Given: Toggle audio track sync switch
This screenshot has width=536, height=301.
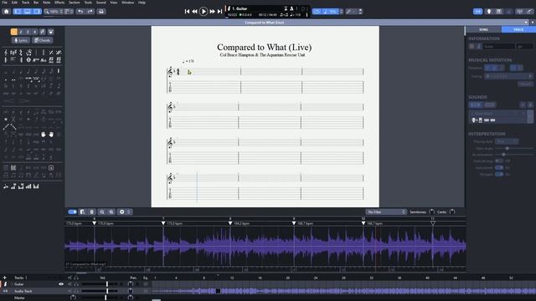Looking at the screenshot, I should pyautogui.click(x=73, y=212).
